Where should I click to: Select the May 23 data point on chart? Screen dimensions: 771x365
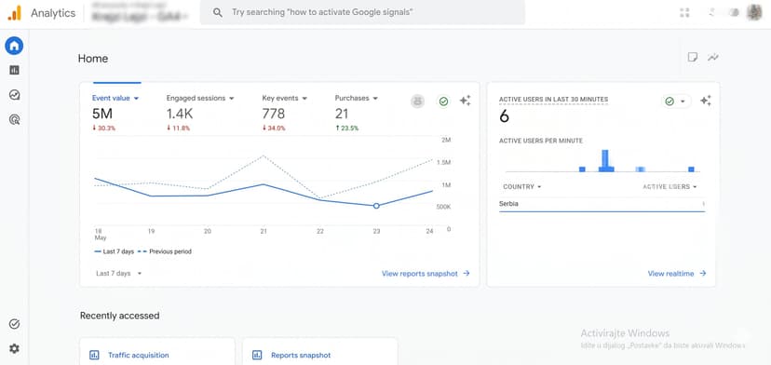point(376,206)
